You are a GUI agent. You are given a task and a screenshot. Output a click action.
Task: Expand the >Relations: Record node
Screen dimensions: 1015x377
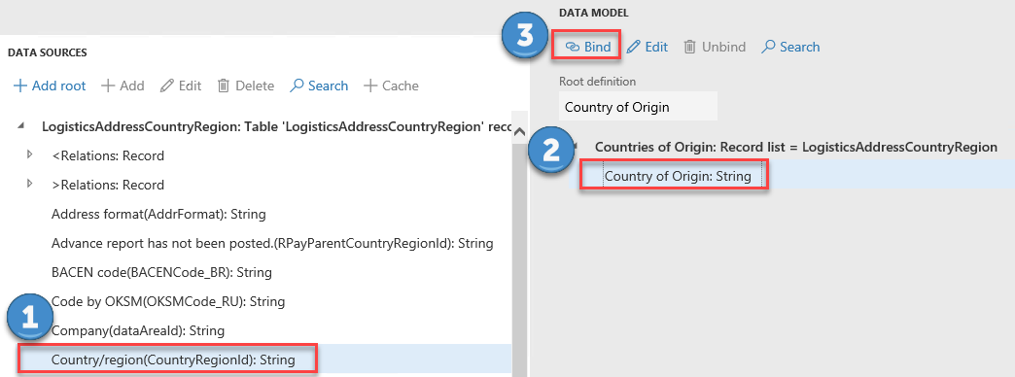click(x=29, y=185)
